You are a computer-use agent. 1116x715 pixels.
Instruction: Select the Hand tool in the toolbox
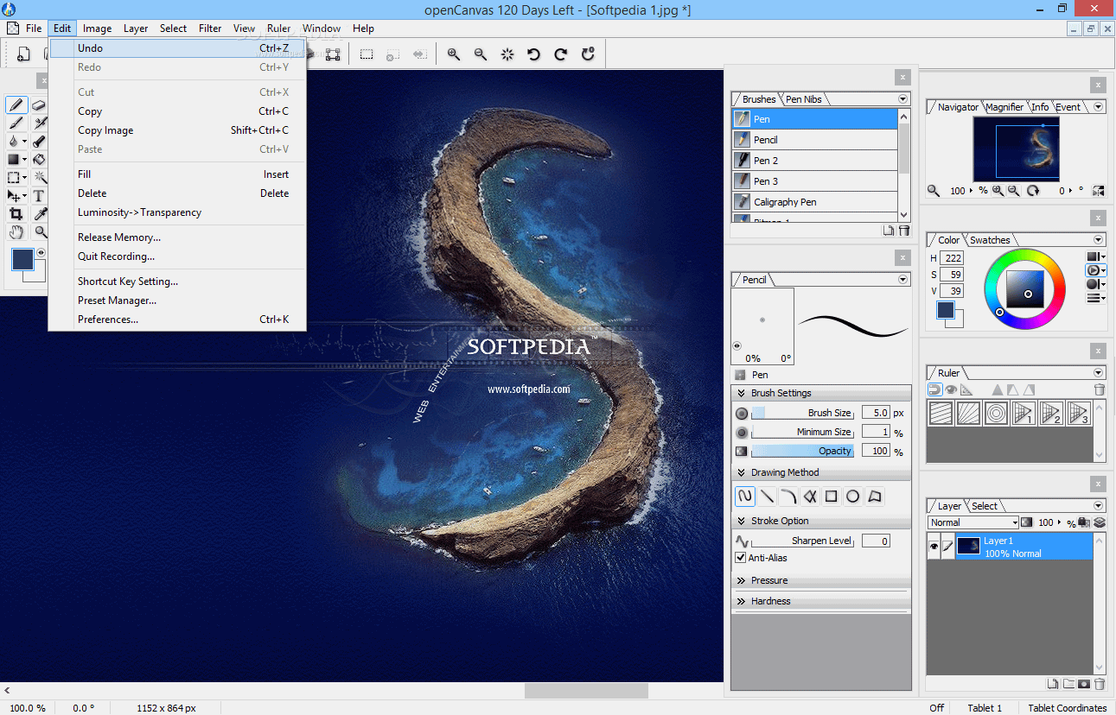pos(16,232)
